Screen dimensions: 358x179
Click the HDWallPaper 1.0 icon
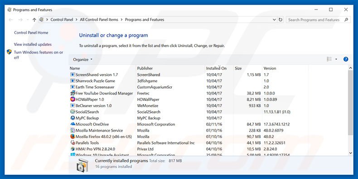[73, 99]
